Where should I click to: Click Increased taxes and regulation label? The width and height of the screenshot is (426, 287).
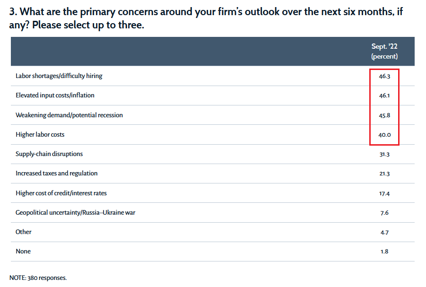pyautogui.click(x=57, y=174)
